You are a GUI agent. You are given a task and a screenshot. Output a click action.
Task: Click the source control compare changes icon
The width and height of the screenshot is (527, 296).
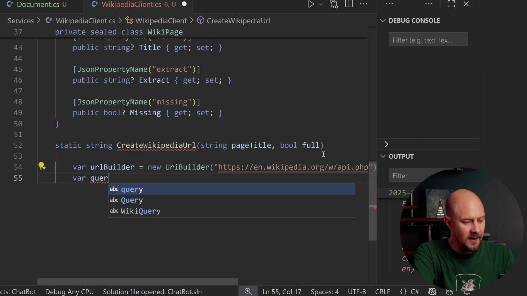[334, 4]
